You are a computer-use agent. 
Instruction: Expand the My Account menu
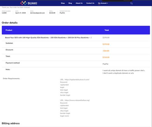pyautogui.click(x=103, y=3)
